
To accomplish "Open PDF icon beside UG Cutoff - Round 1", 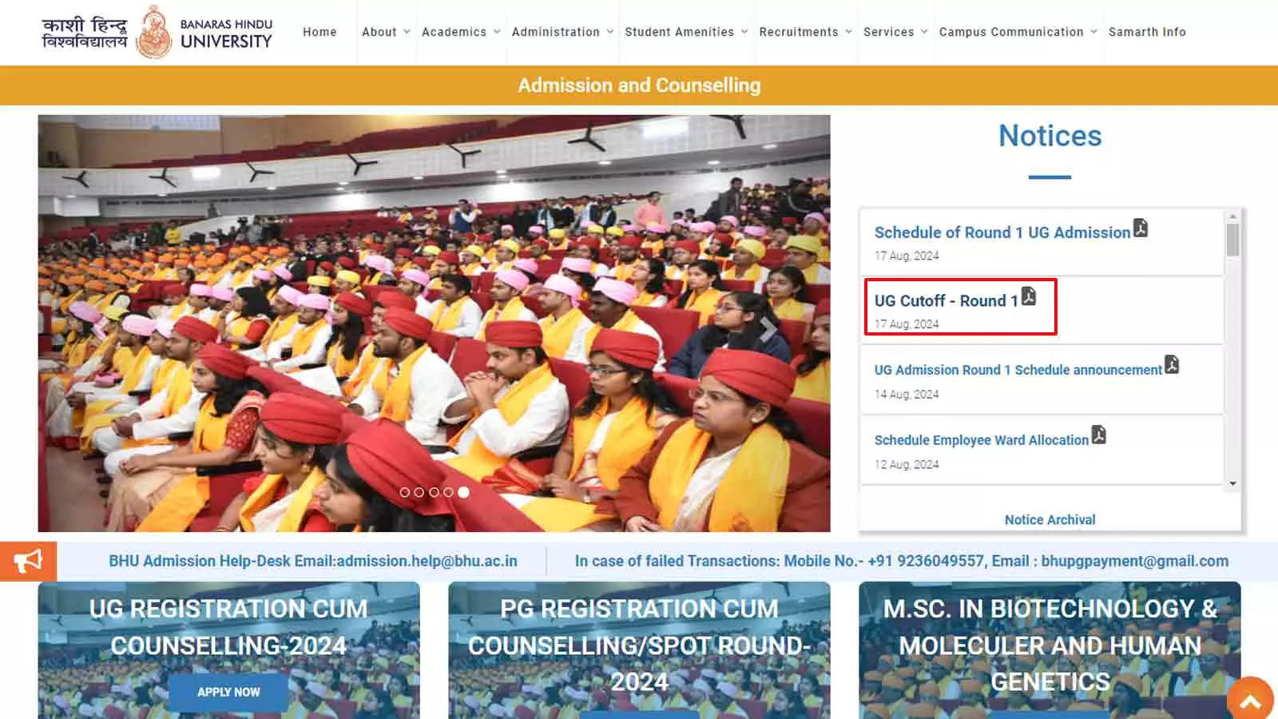I will (1029, 296).
